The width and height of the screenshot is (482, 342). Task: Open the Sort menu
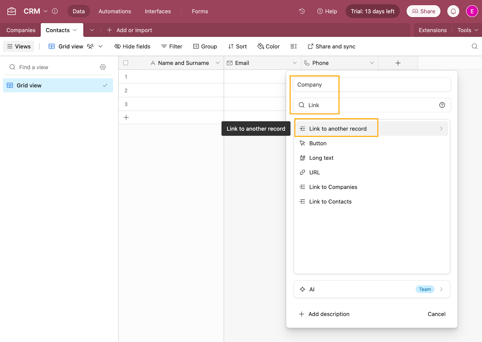coord(238,46)
